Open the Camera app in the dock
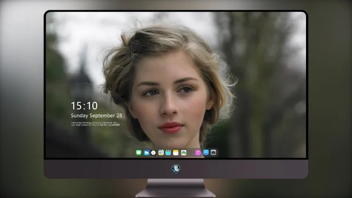Screen dimensions: 352x198 pos(214,152)
